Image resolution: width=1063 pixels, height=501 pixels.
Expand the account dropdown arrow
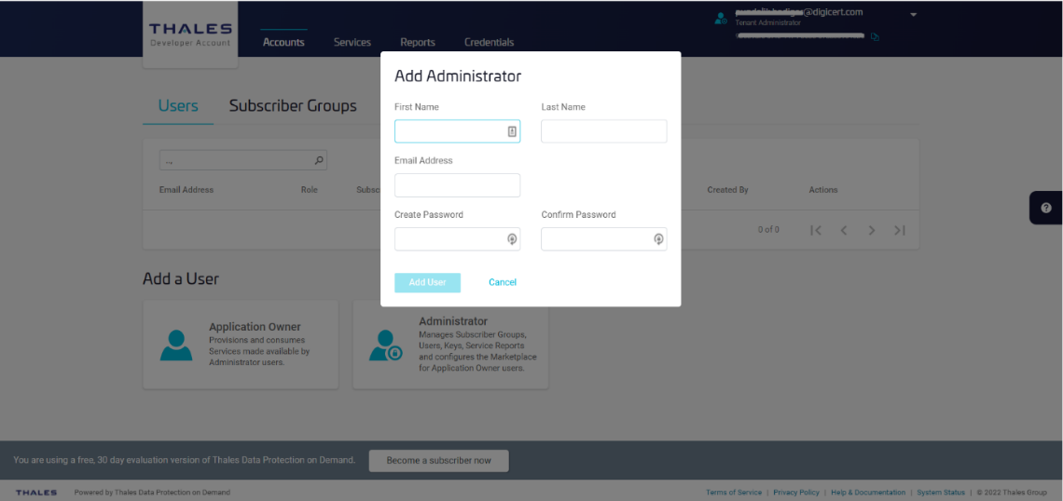[913, 15]
